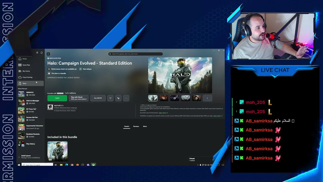
Task: Select the first Halo screenshot thumbnail
Action: click(x=153, y=98)
